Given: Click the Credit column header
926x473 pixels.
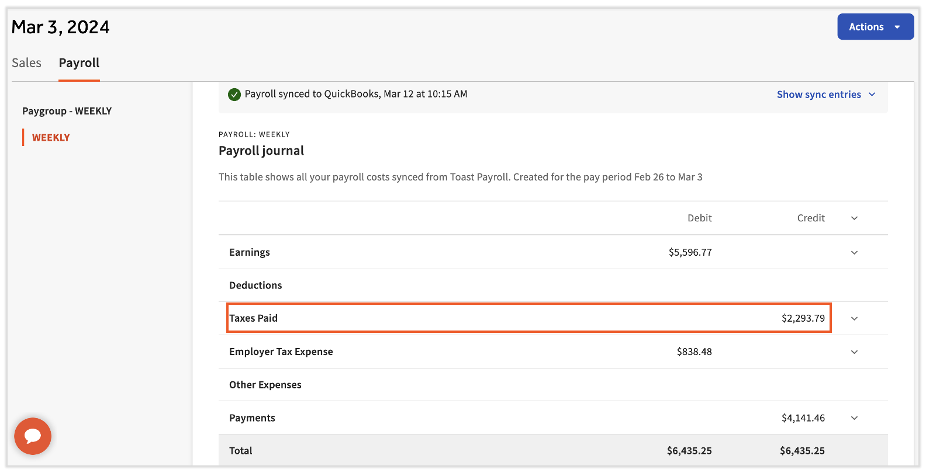Looking at the screenshot, I should (x=811, y=218).
